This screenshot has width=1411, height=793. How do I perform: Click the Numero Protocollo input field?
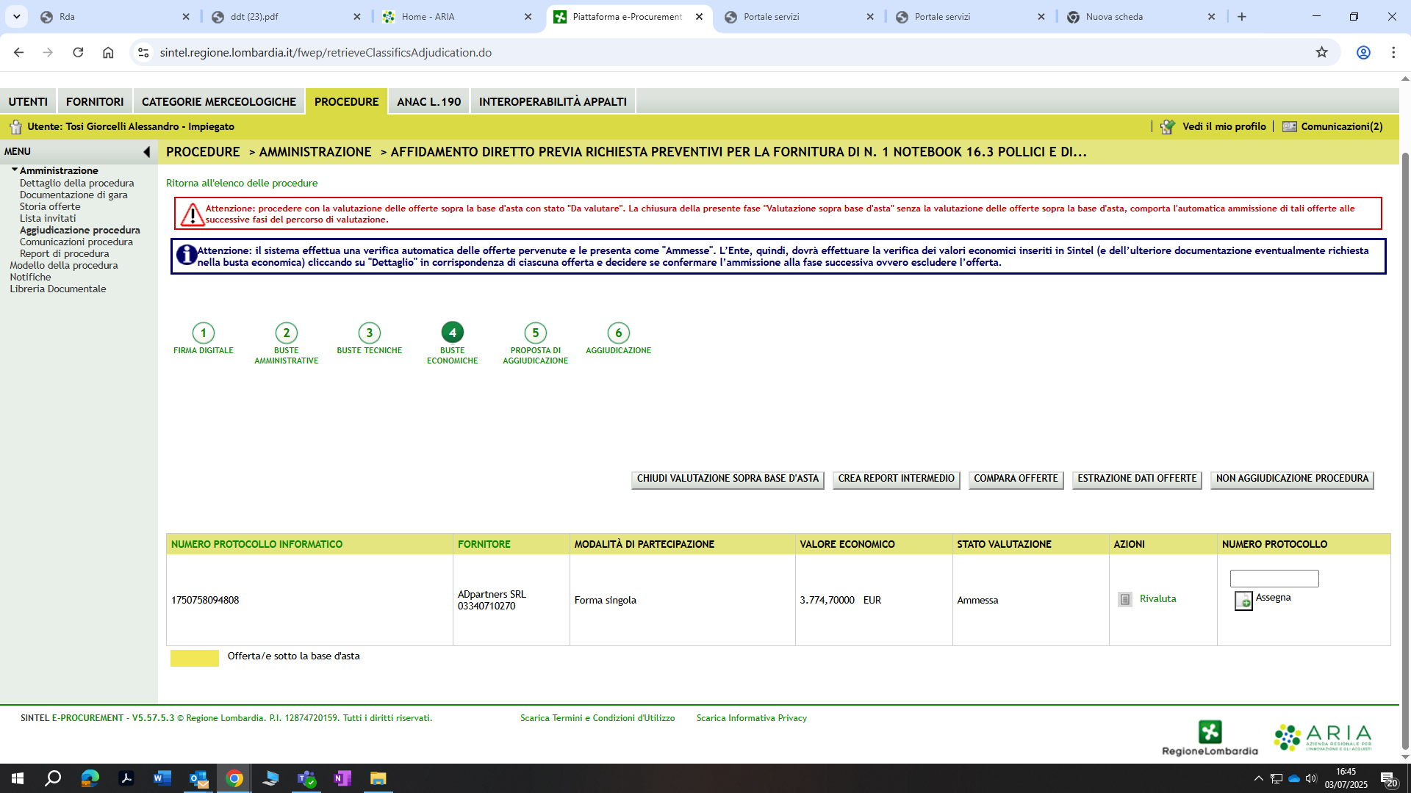click(1274, 579)
